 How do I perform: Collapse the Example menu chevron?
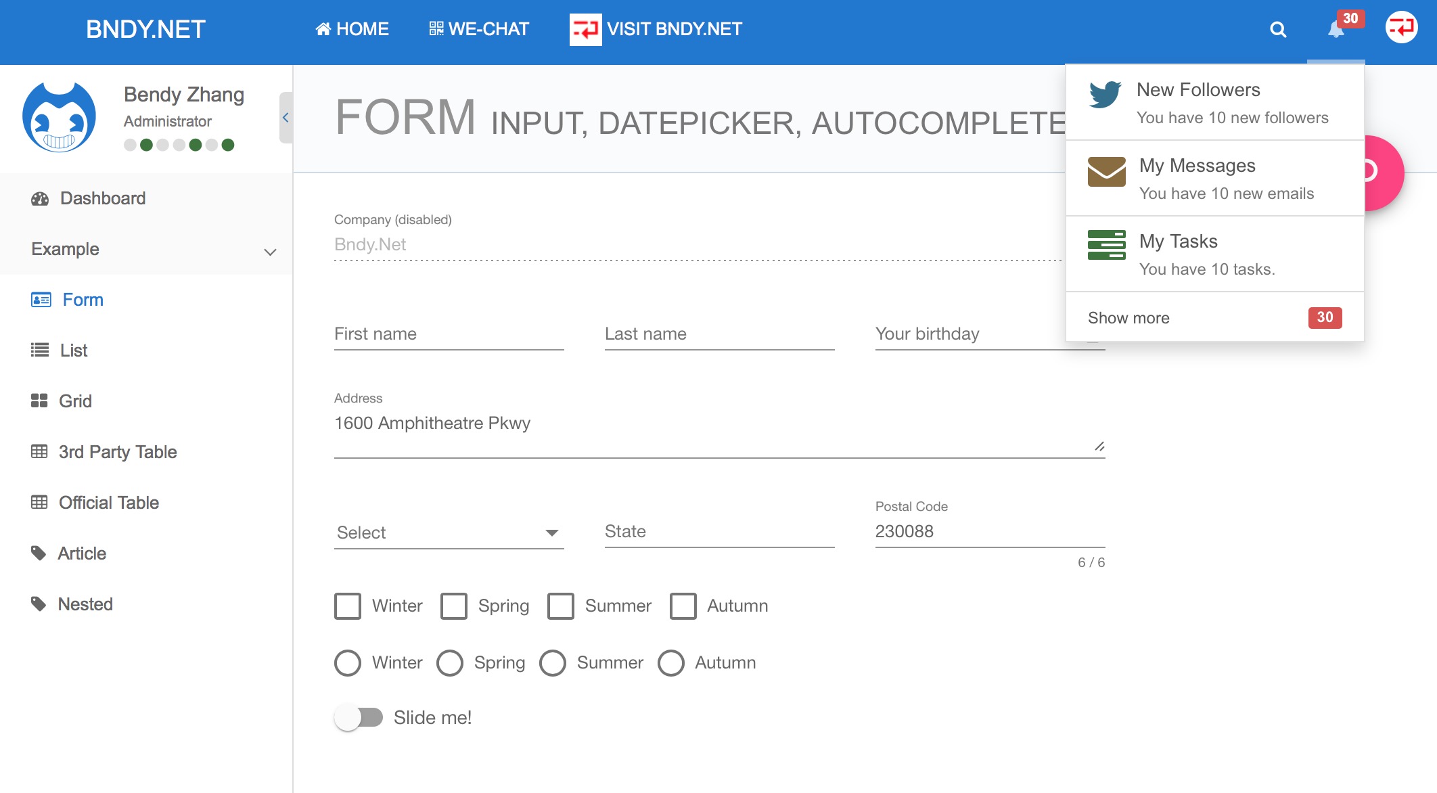(270, 252)
